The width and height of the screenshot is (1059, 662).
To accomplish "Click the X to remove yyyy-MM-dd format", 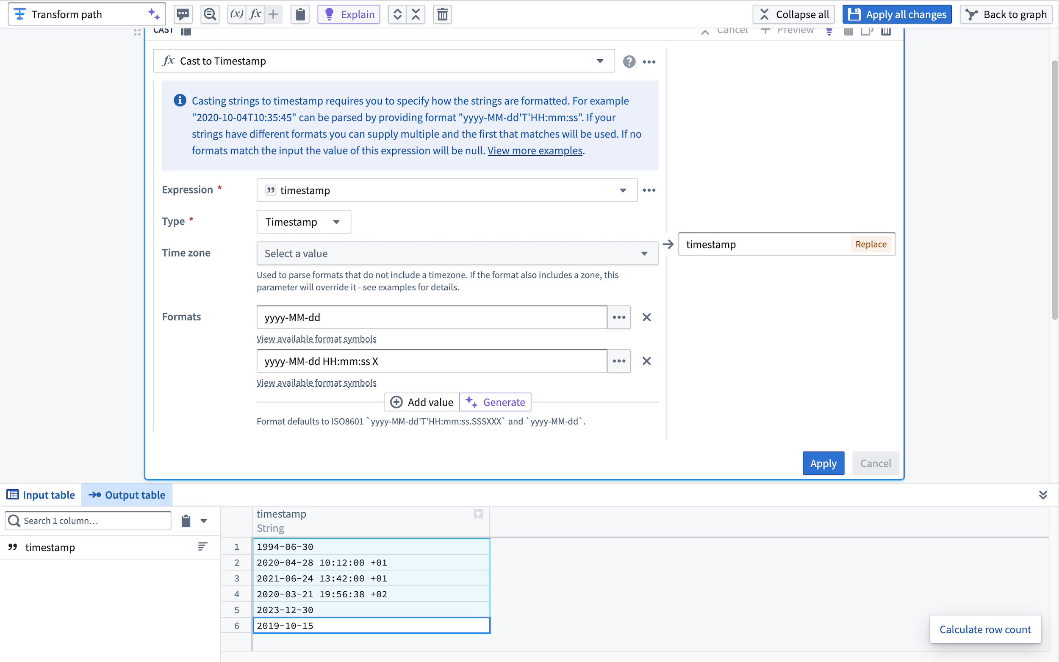I will point(647,317).
